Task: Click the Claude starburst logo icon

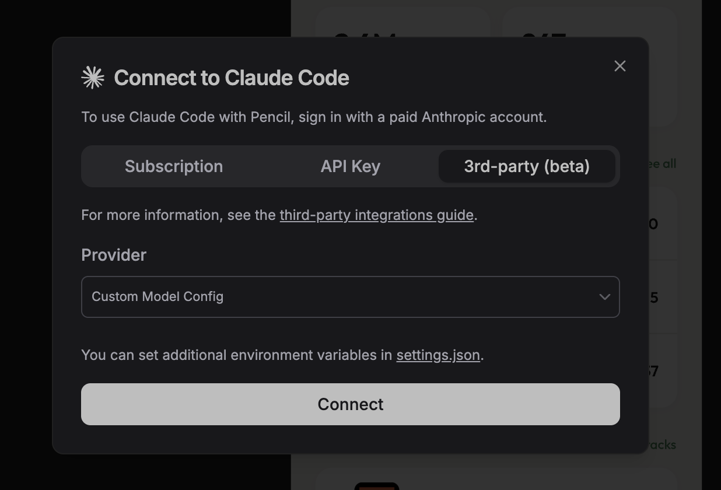Action: click(x=93, y=78)
